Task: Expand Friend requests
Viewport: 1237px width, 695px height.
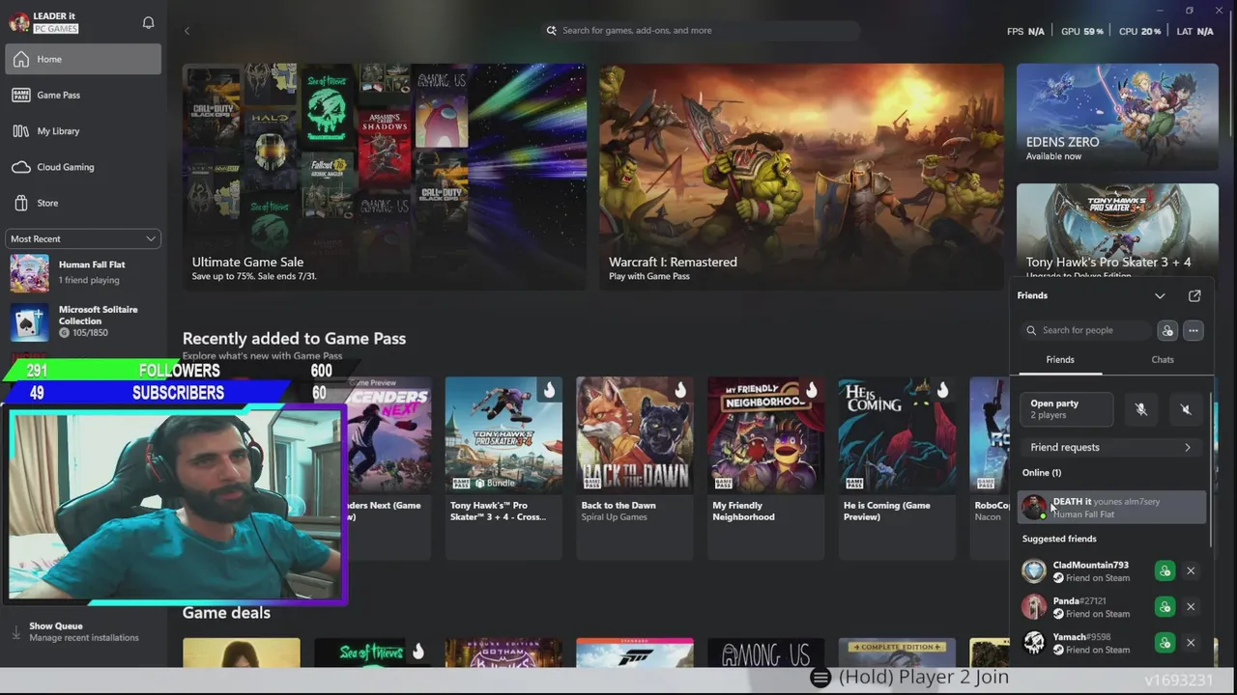Action: 1112,447
